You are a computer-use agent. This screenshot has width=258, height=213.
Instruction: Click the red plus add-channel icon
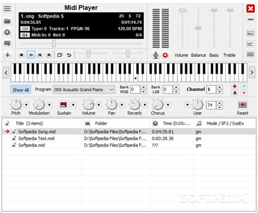click(x=235, y=86)
